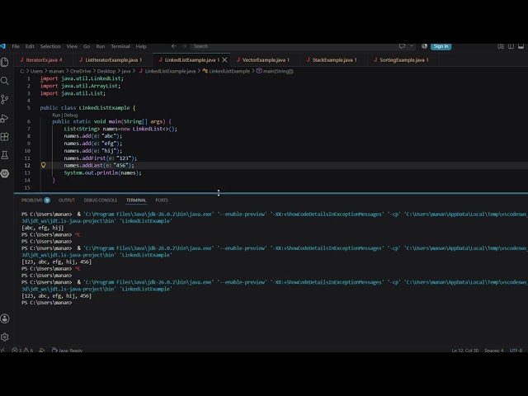Expand the manan breadcrumb segment

(56, 71)
